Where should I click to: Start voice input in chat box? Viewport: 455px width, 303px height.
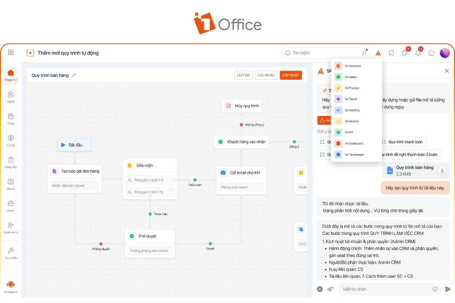point(330,289)
